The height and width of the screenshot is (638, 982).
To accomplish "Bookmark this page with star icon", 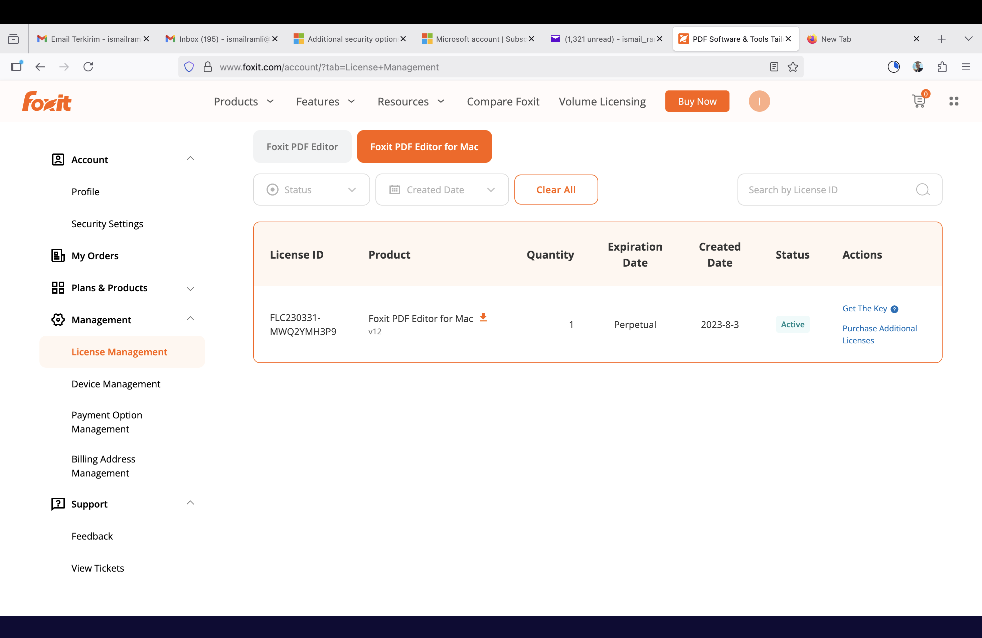I will [793, 67].
